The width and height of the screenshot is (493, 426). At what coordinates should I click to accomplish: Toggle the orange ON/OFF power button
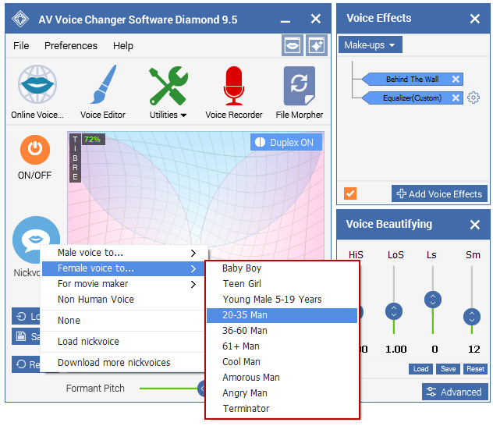click(35, 149)
